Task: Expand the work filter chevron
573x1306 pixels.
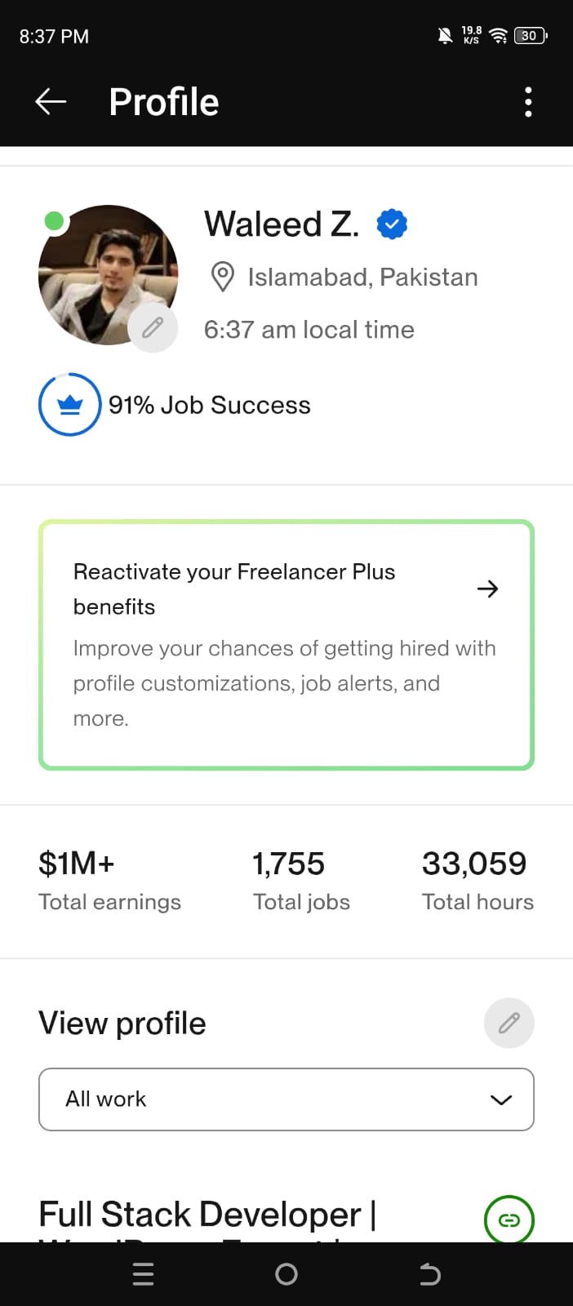Action: point(500,1100)
